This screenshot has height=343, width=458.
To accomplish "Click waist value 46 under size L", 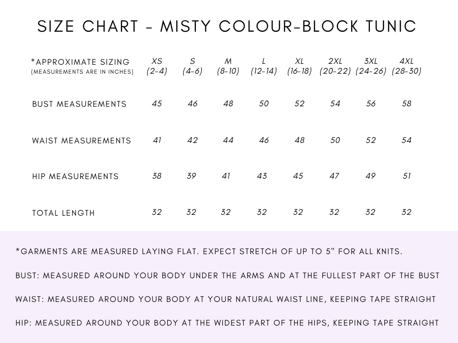I will tap(264, 140).
